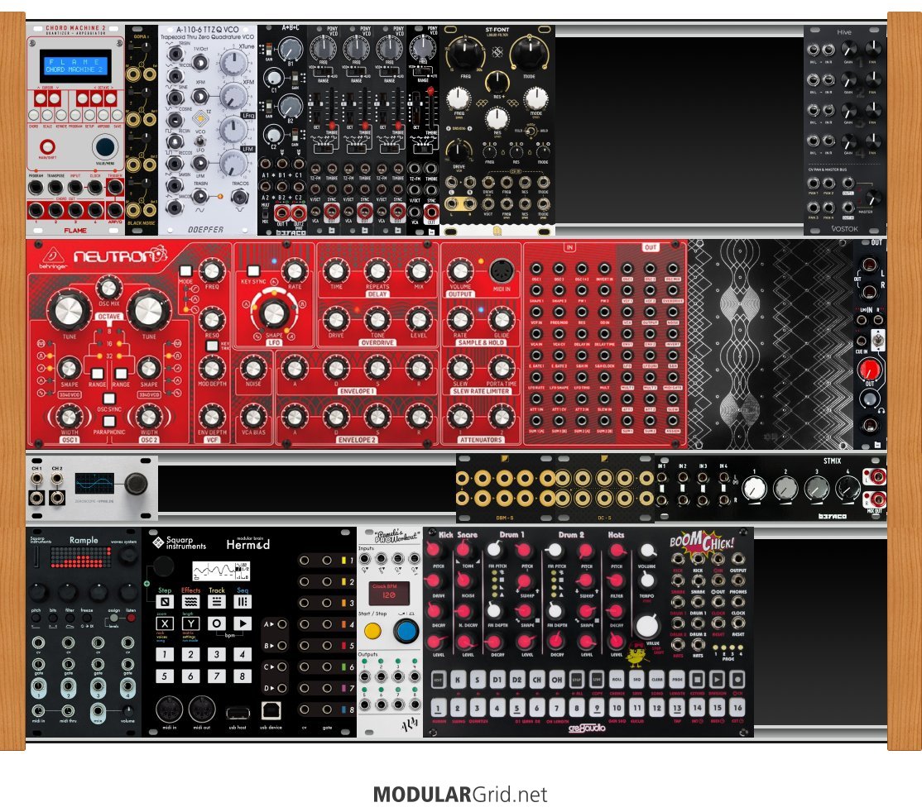Viewport: 922px width, 812px height.
Task: Click the Rample red LED matrix
Action: coord(80,556)
